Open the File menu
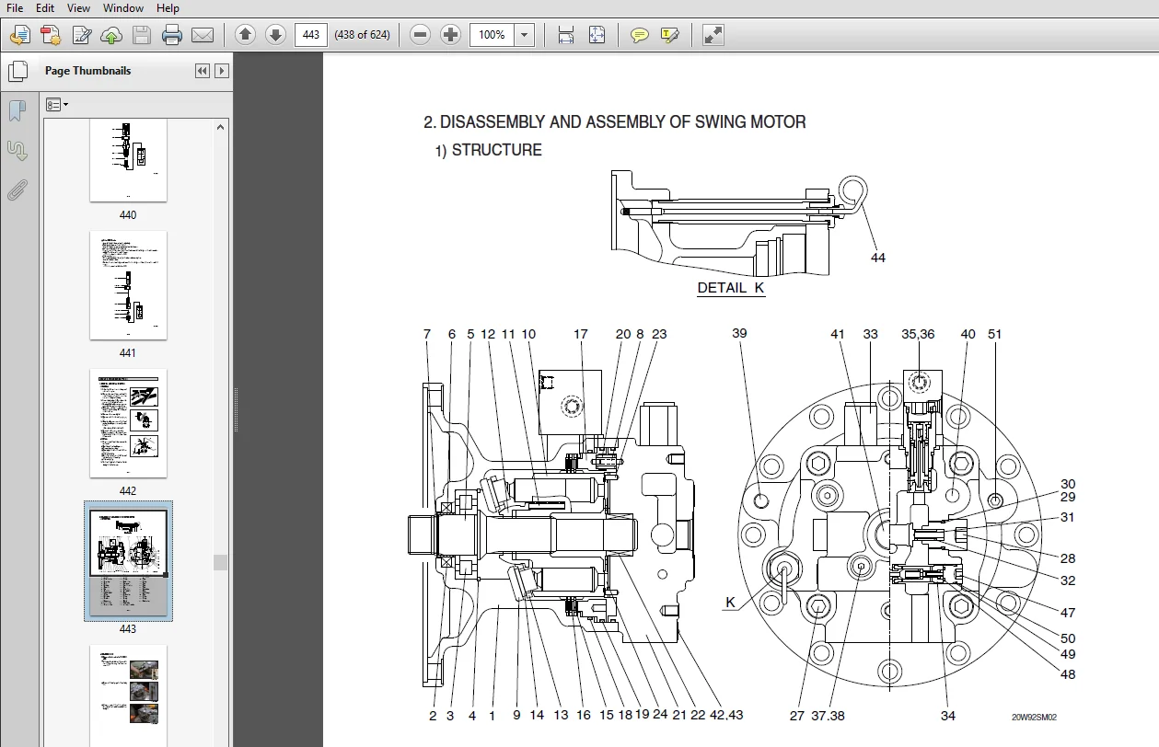 [x=16, y=8]
